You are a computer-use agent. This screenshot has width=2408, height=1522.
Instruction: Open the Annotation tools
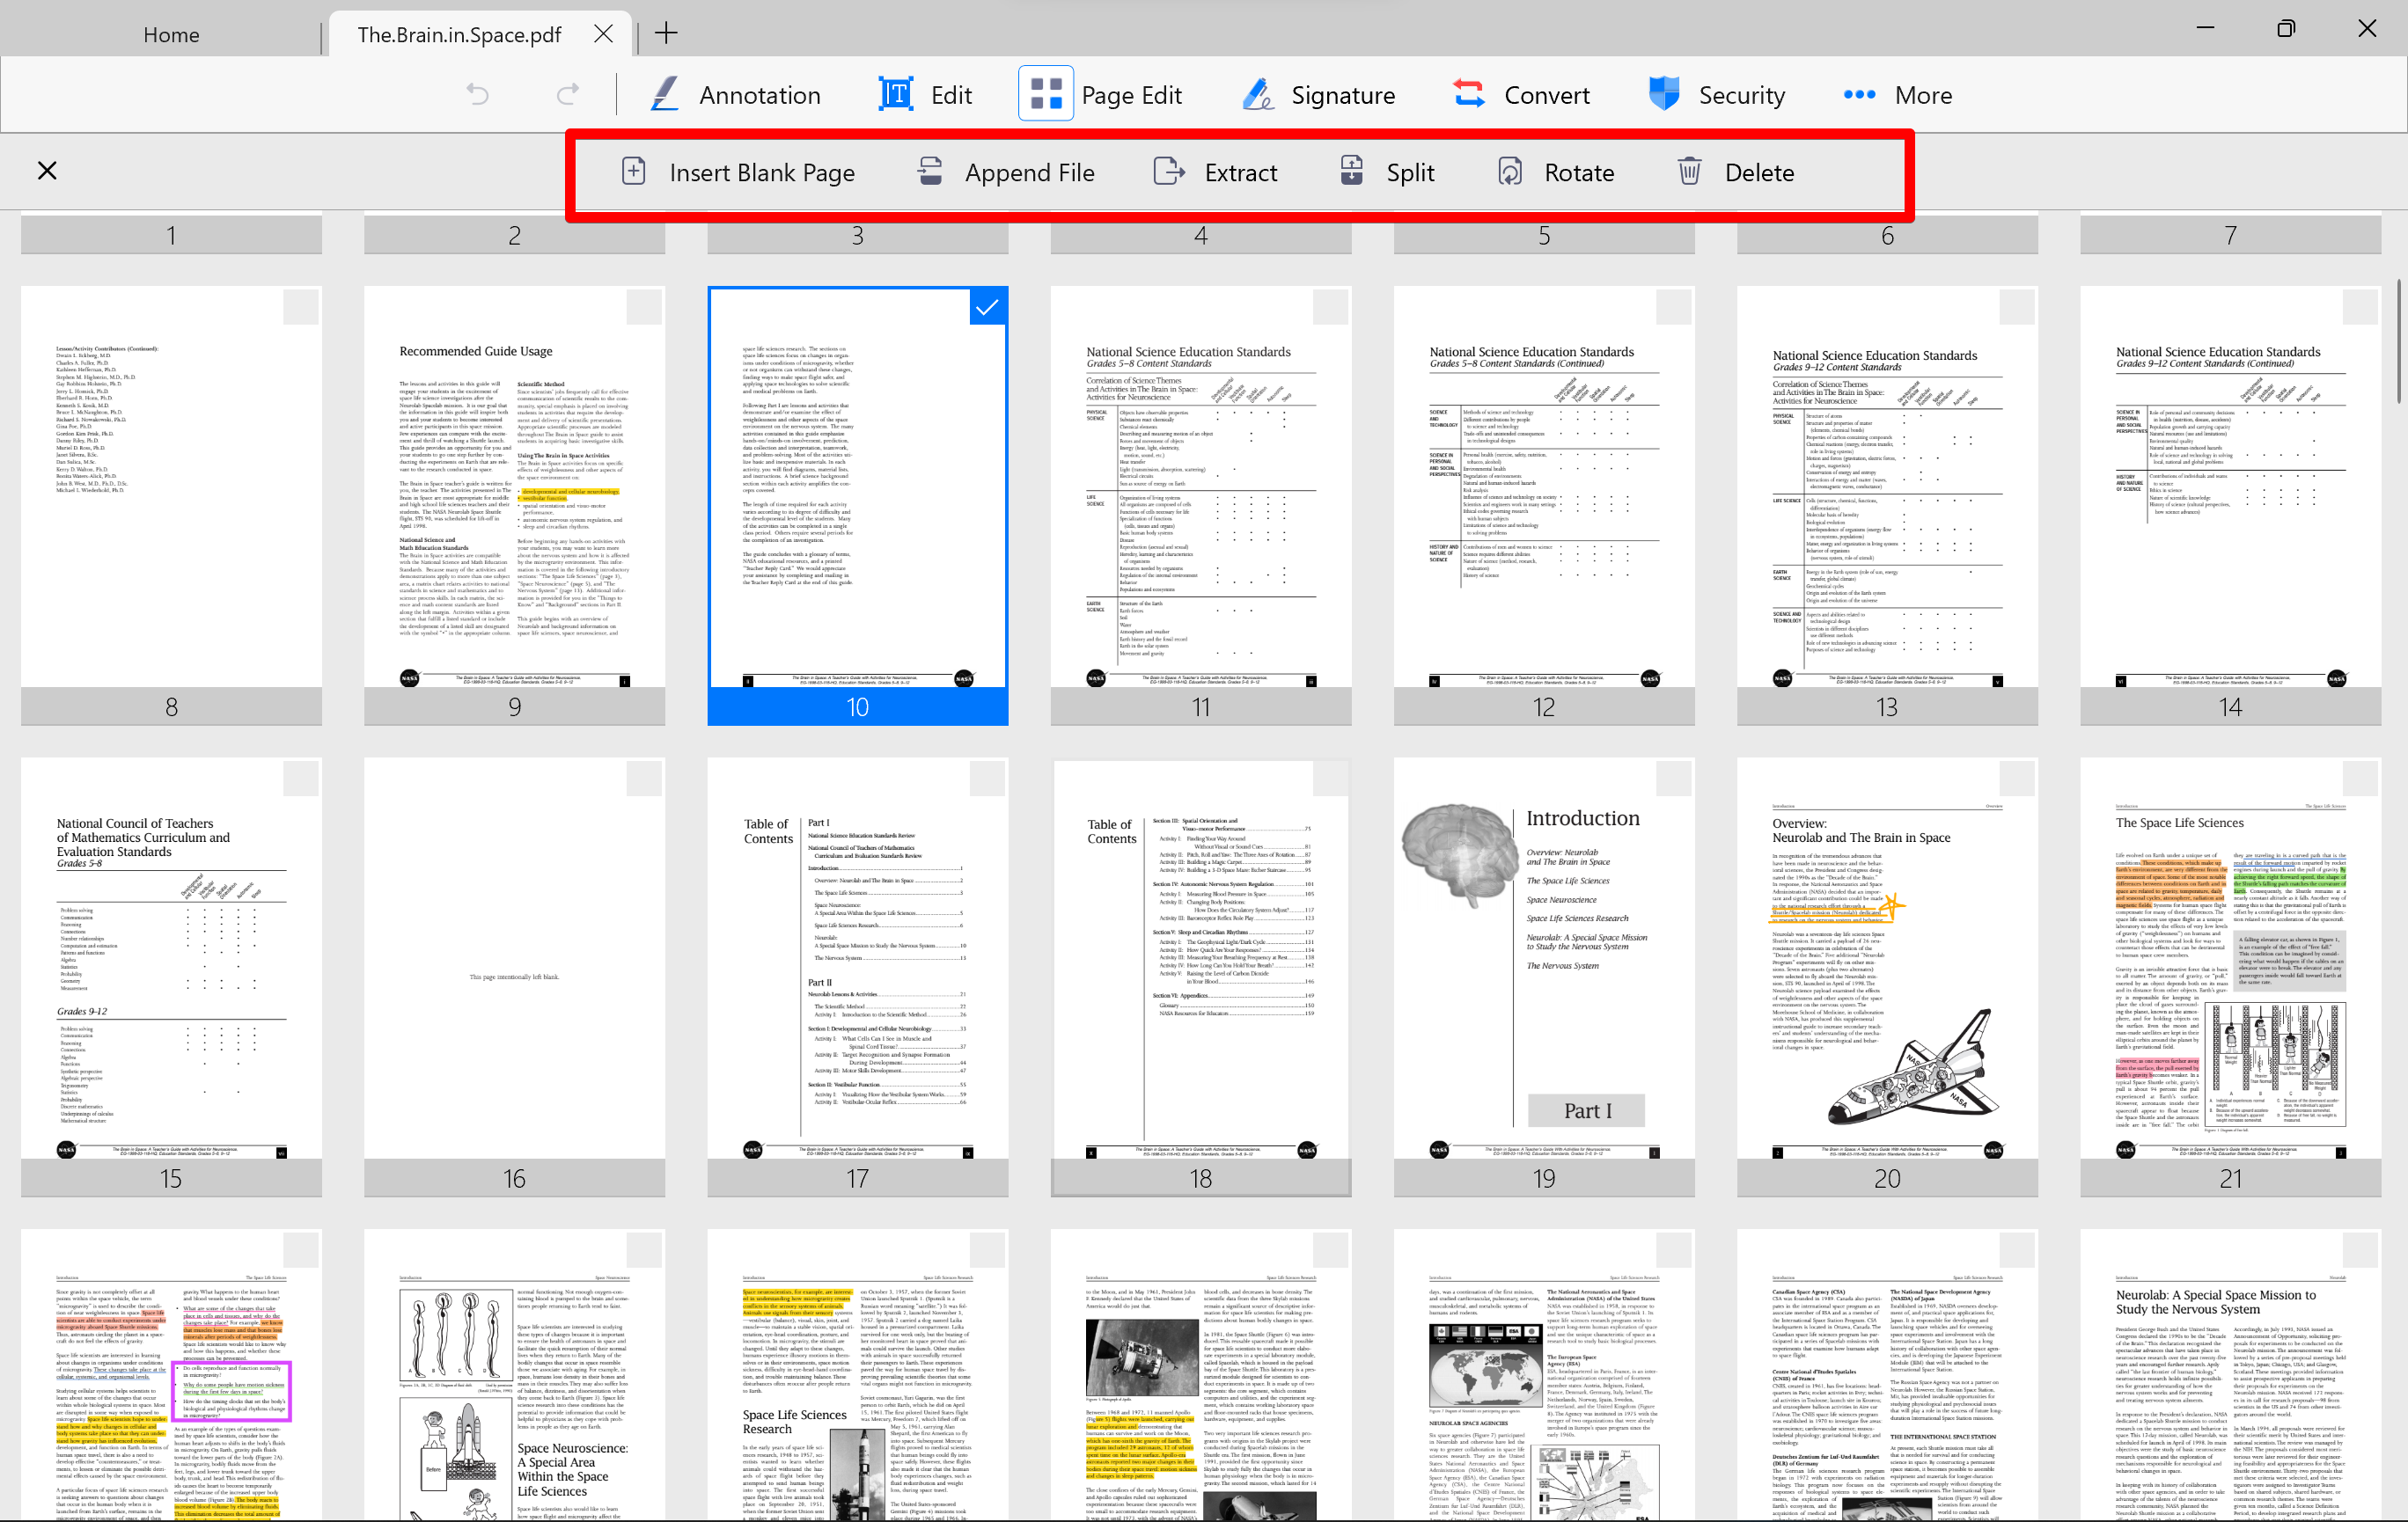pyautogui.click(x=735, y=94)
